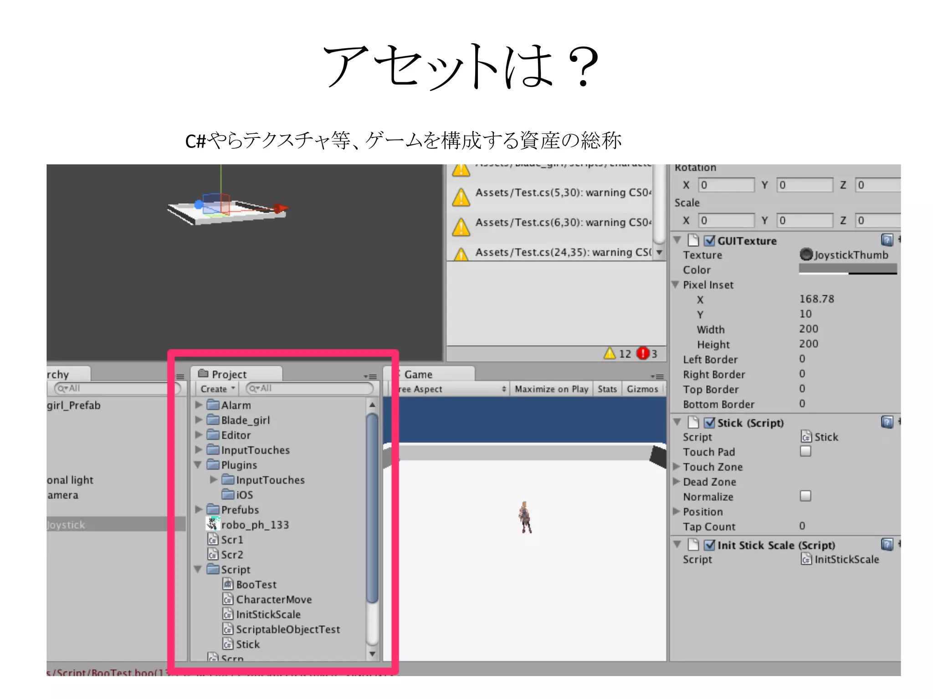Click the Stick script help icon
Viewport: 933px width, 699px height.
click(887, 422)
